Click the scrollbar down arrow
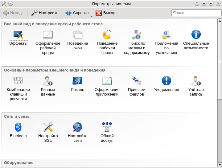 coord(220,165)
